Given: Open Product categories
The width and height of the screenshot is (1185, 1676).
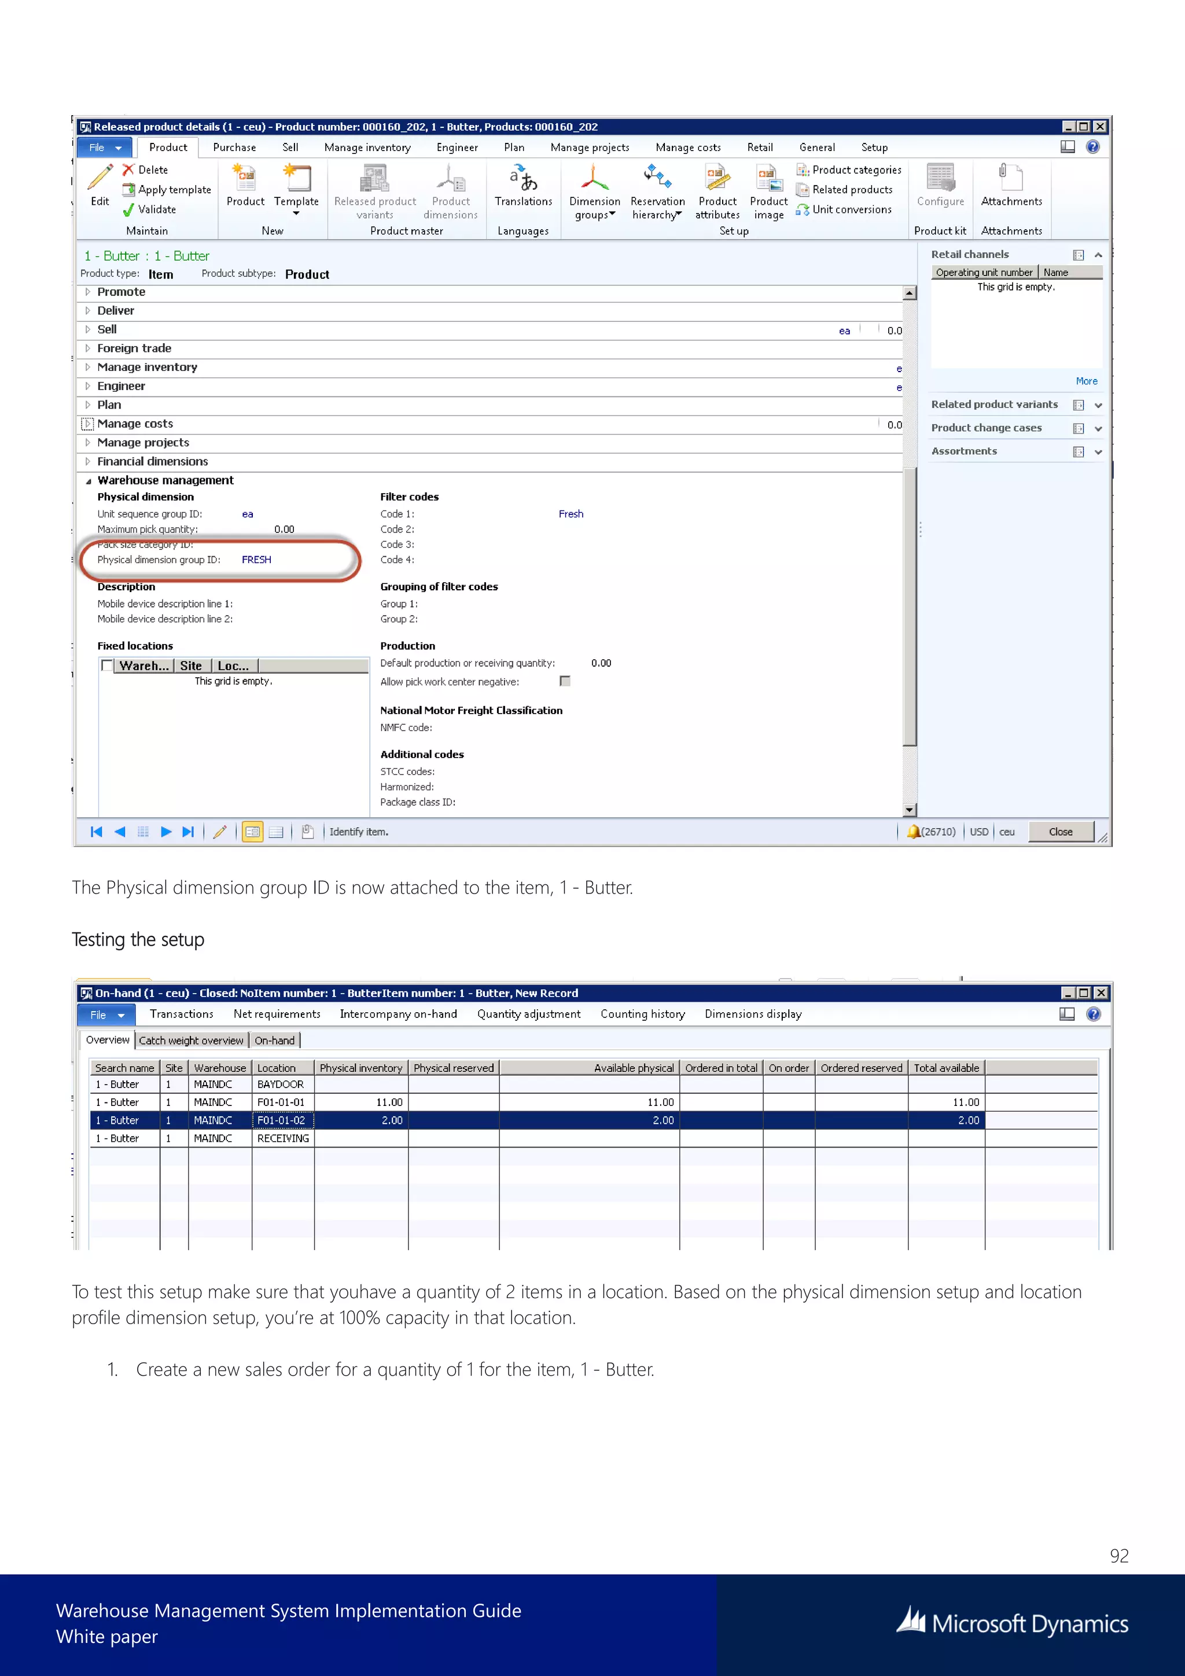Looking at the screenshot, I should 849,170.
